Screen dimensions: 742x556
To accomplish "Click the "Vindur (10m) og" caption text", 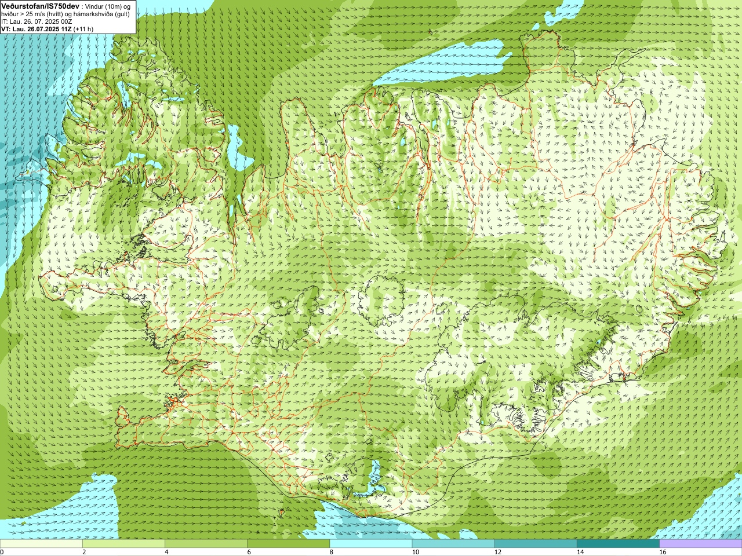I will (x=107, y=7).
